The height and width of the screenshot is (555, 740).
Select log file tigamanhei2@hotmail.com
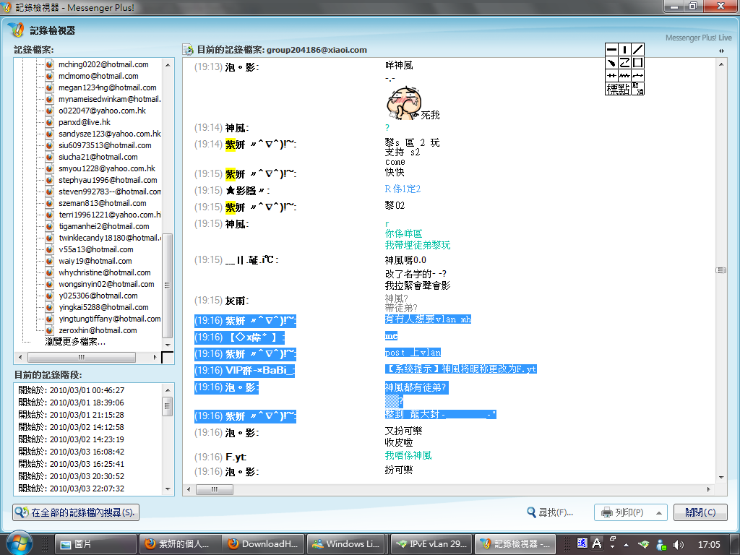[104, 226]
